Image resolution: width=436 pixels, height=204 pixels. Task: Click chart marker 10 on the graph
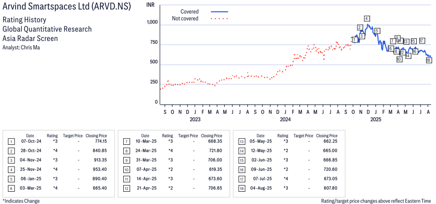(399, 59)
